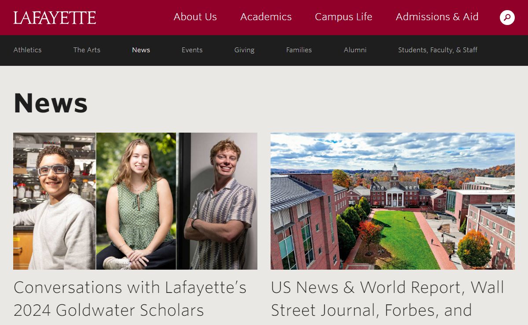Visit The Arts link

coord(87,50)
